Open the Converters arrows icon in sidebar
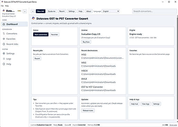 click(4, 33)
